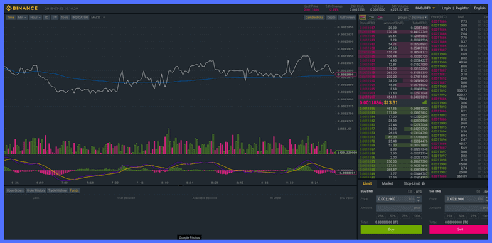Set Buy amount to 25%
Screen dimensions: 492x243
click(381, 216)
